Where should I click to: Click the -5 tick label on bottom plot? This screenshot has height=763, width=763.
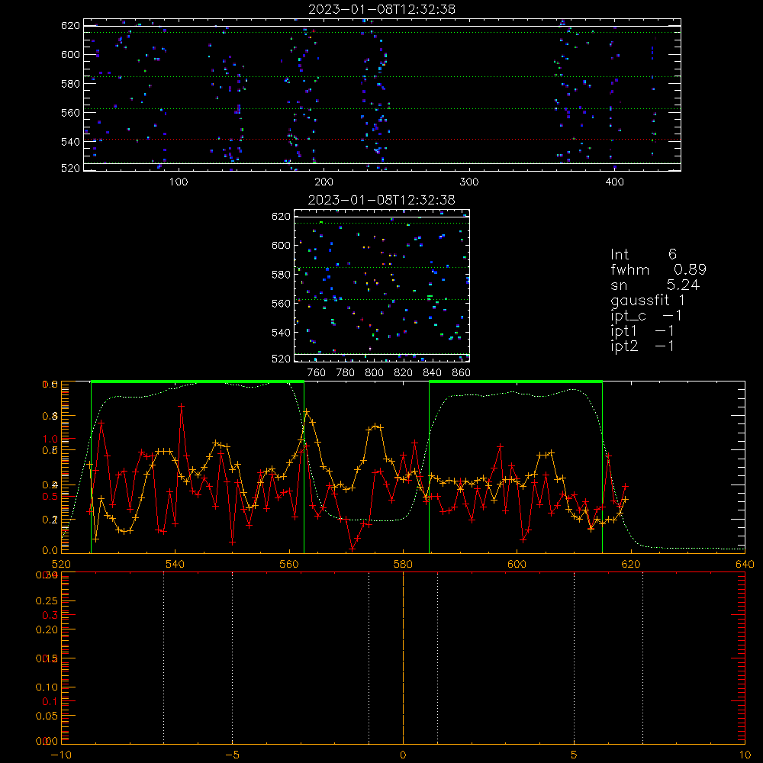coord(232,755)
